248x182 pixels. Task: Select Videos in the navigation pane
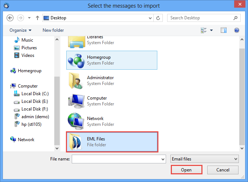[x=28, y=55]
